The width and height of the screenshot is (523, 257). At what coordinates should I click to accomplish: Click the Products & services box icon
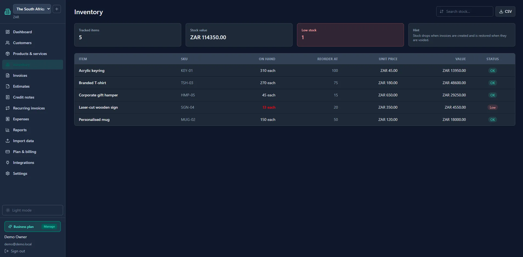8,54
